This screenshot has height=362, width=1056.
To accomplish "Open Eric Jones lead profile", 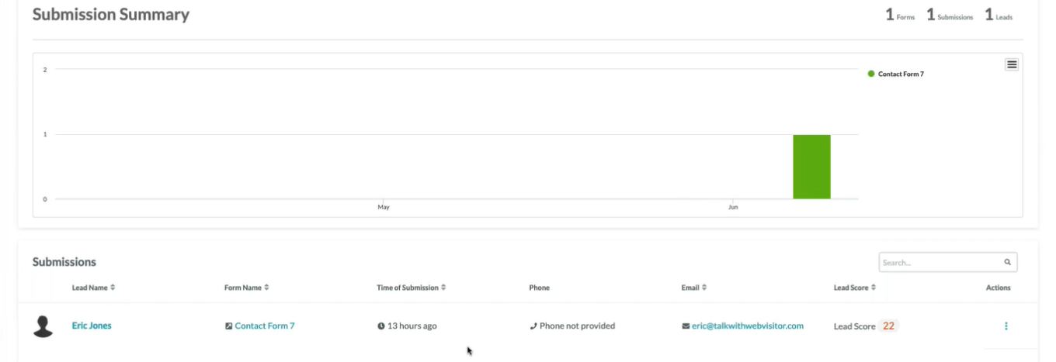I will 92,326.
